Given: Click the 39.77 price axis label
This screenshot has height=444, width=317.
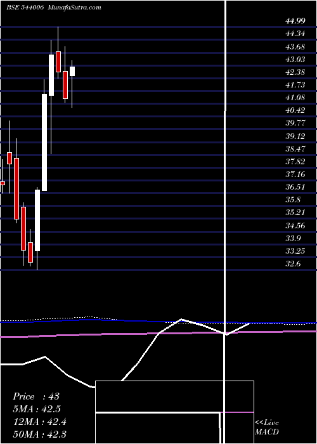Looking at the screenshot, I should coord(295,123).
